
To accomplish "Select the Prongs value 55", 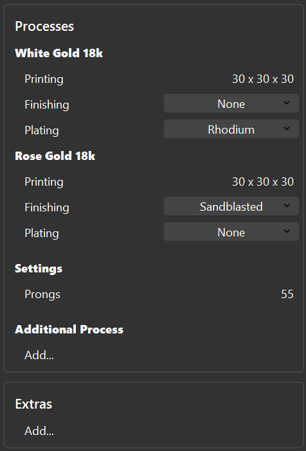I will (287, 294).
